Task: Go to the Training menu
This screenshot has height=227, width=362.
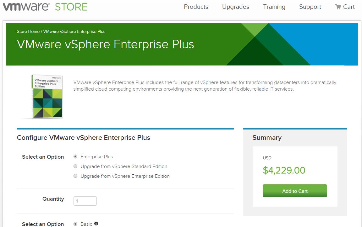Action: click(x=274, y=7)
